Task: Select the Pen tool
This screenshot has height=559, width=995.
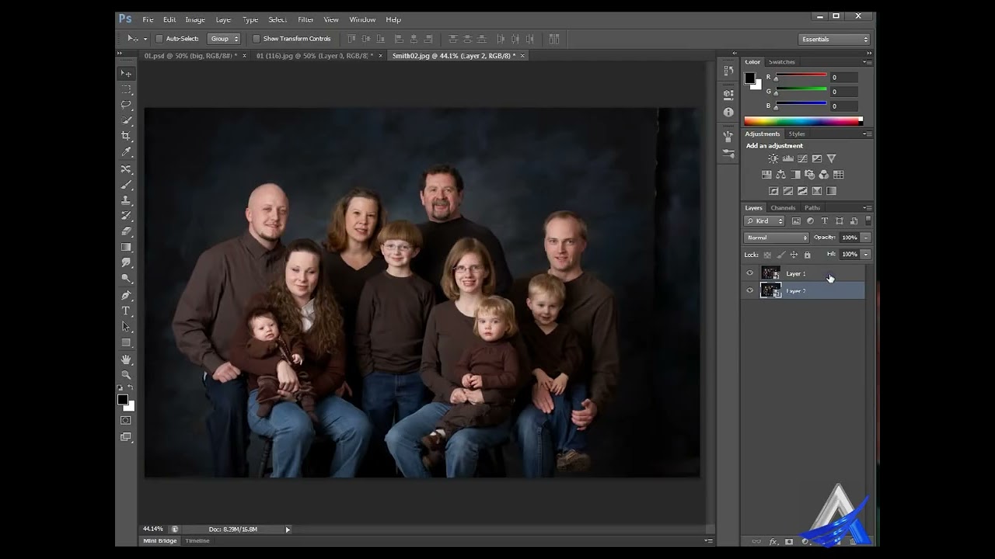Action: click(x=126, y=295)
